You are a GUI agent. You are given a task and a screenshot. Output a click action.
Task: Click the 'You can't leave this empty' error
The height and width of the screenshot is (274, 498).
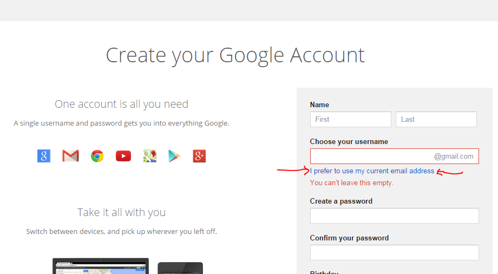pyautogui.click(x=351, y=183)
